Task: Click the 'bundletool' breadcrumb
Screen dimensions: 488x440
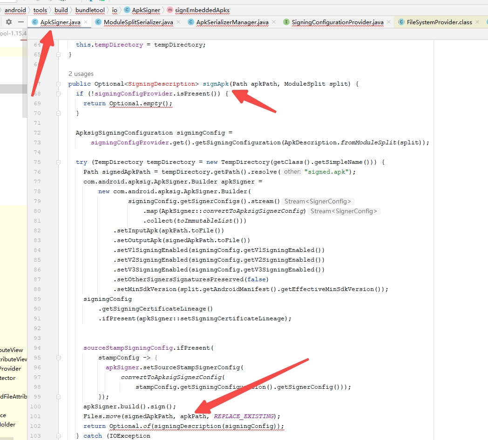Action: pyautogui.click(x=90, y=10)
